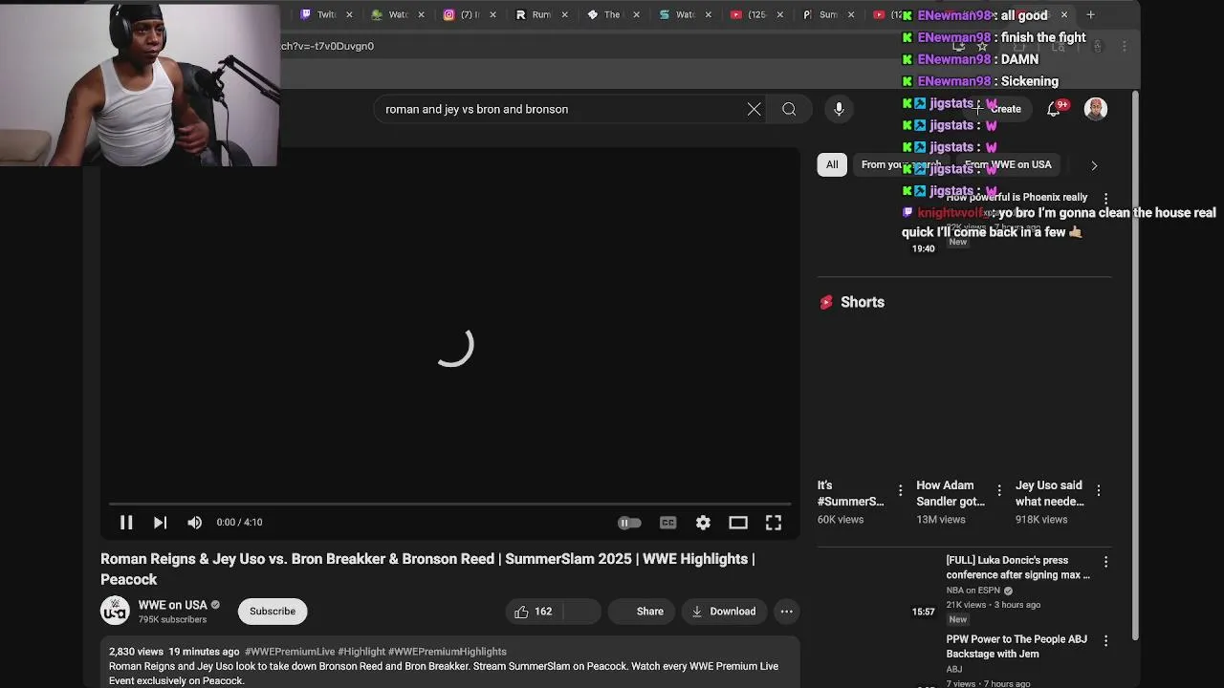Show more filter chips with arrow
Viewport: 1224px width, 688px height.
pos(1094,165)
